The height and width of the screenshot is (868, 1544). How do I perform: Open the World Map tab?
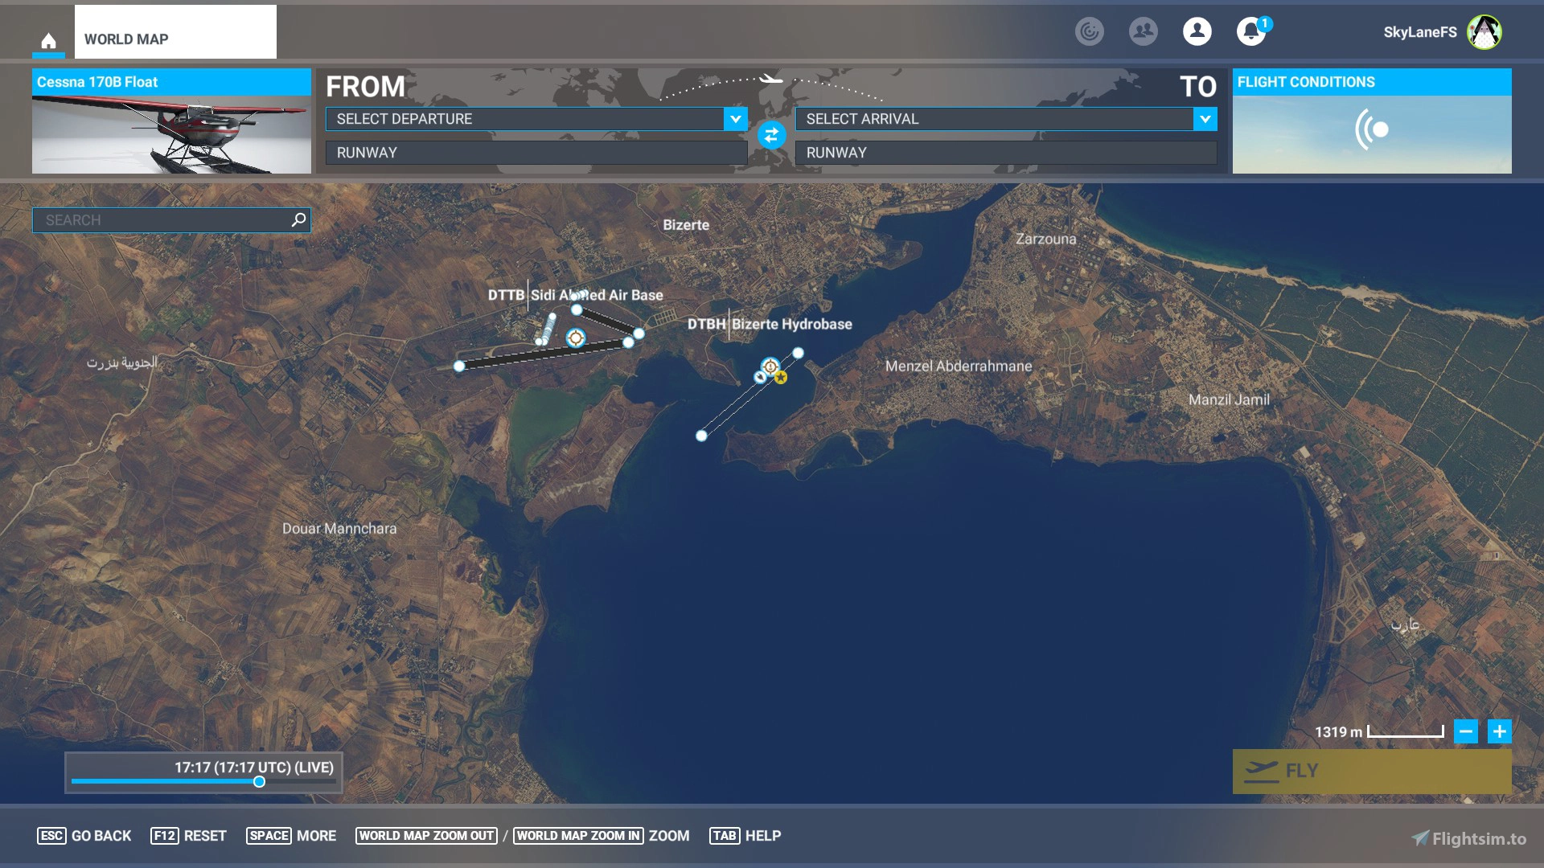[x=175, y=32]
